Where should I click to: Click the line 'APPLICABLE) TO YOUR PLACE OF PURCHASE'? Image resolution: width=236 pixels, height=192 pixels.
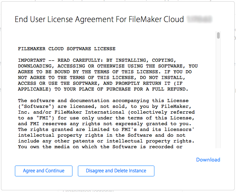(103, 89)
